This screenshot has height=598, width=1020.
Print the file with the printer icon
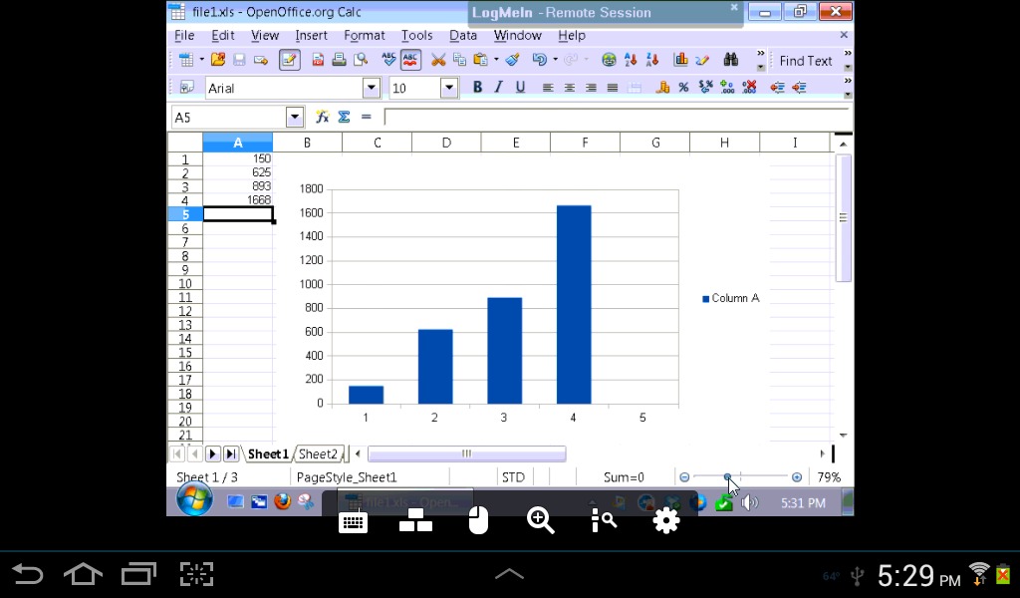coord(339,60)
